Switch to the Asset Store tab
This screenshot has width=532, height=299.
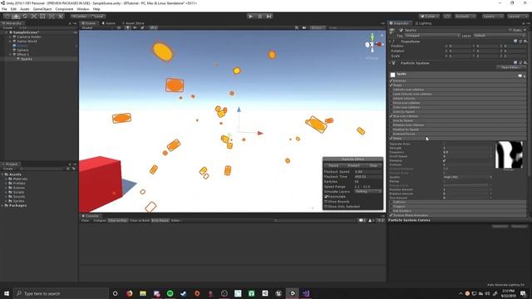133,23
